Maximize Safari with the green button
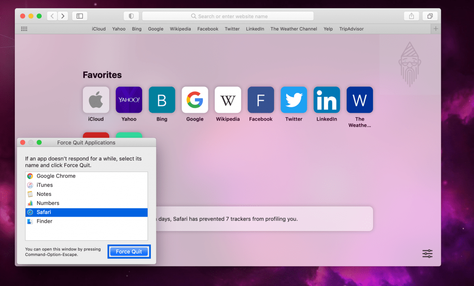Image resolution: width=474 pixels, height=286 pixels. coord(39,16)
